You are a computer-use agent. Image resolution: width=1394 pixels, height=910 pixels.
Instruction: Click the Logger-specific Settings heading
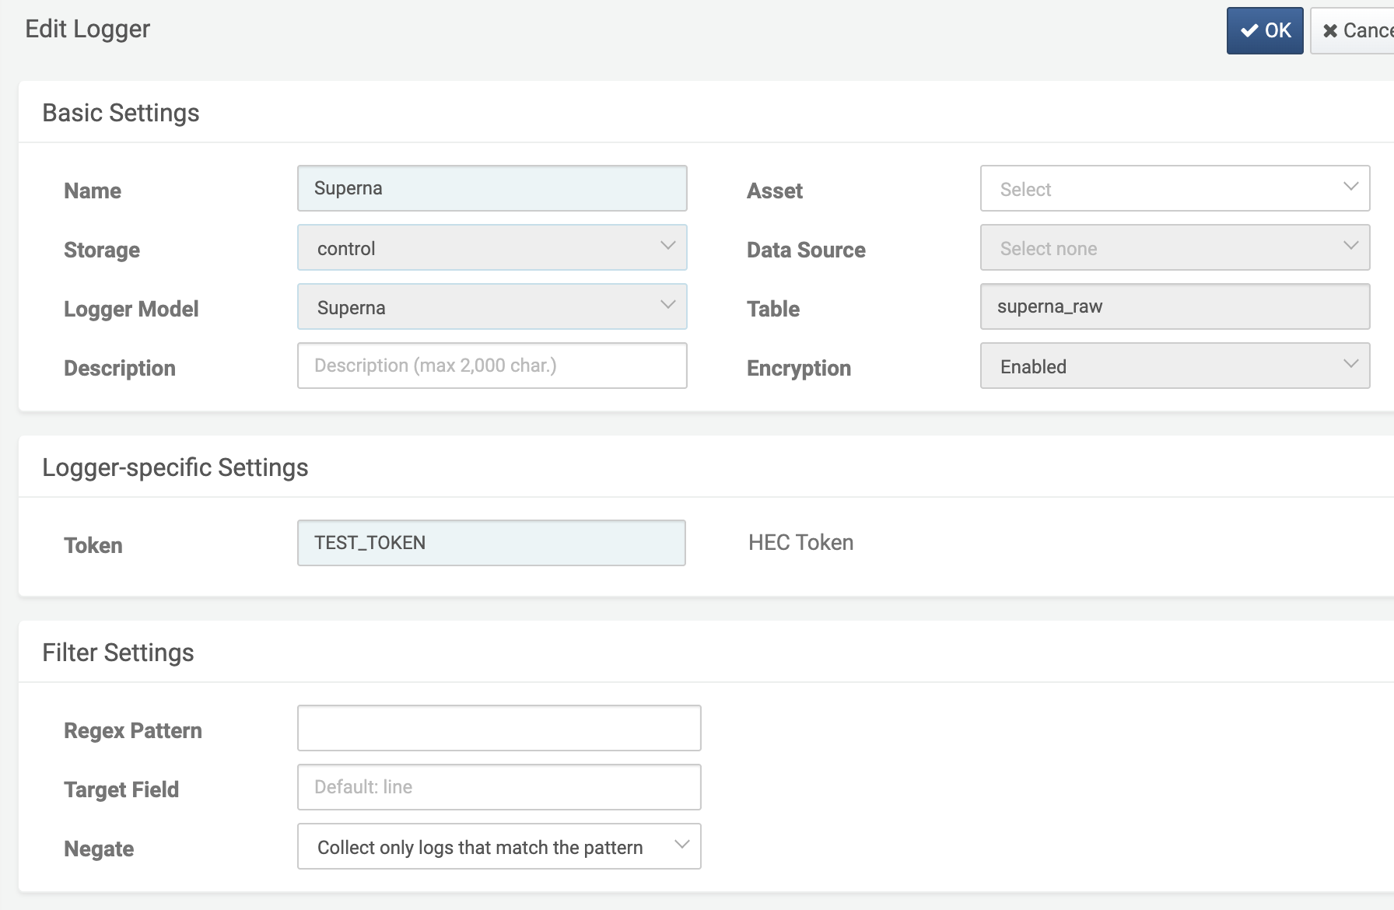[x=175, y=467]
